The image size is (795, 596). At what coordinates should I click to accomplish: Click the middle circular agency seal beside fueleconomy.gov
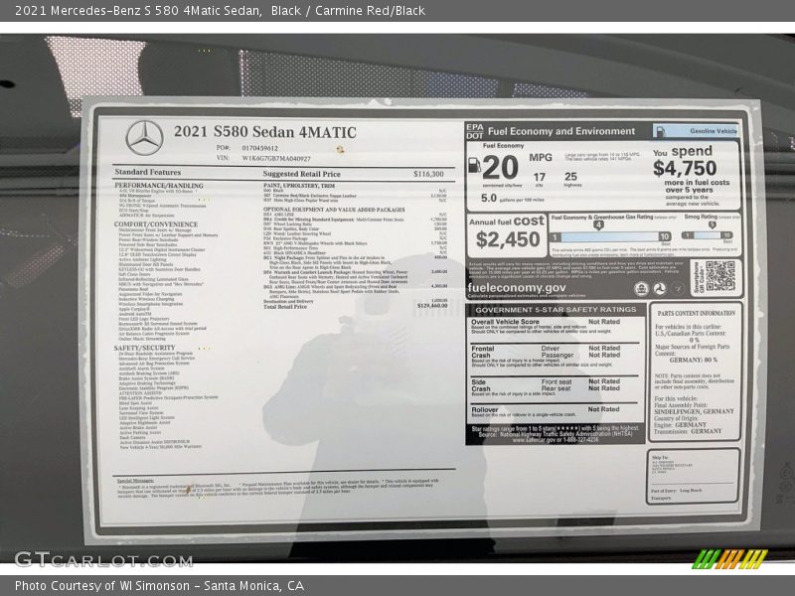point(659,289)
